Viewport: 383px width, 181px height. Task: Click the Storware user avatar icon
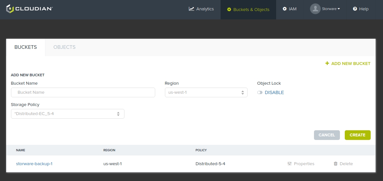[x=315, y=9]
